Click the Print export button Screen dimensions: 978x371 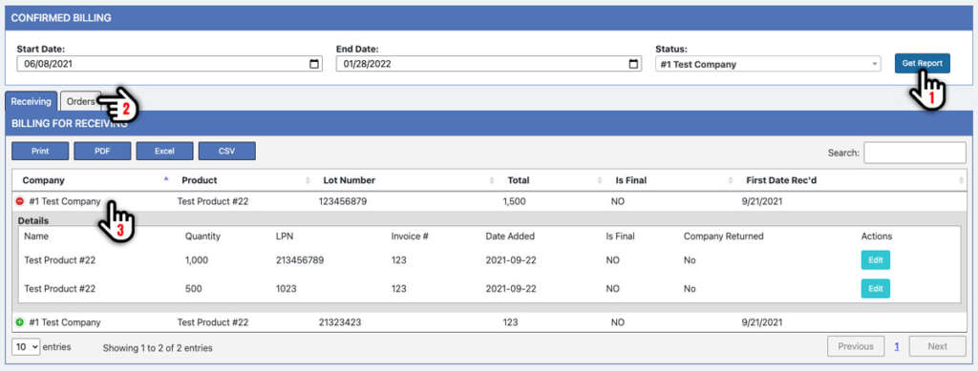[x=40, y=151]
